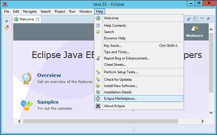Click the Perform Setup Tasks icon

pyautogui.click(x=98, y=72)
